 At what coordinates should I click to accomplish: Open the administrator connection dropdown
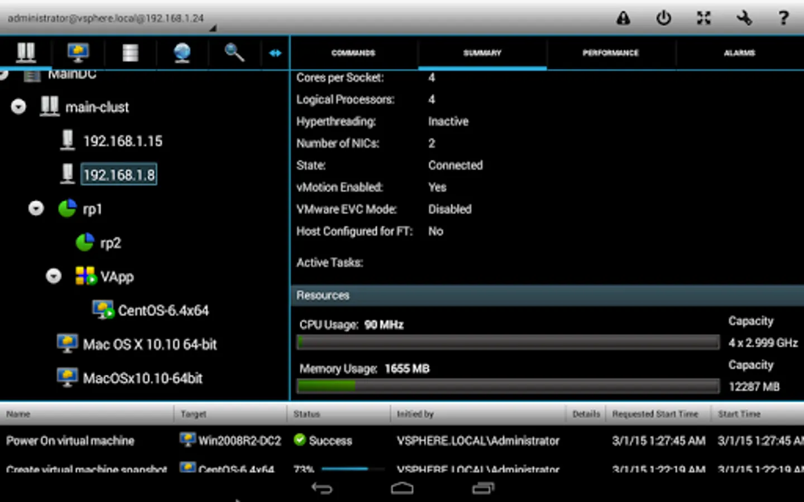pos(111,19)
